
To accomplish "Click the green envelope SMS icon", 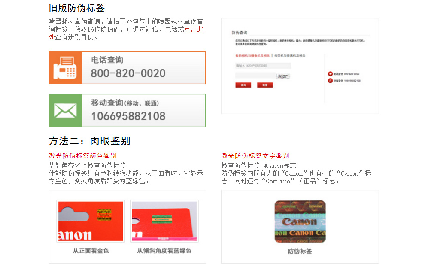I will [x=65, y=111].
